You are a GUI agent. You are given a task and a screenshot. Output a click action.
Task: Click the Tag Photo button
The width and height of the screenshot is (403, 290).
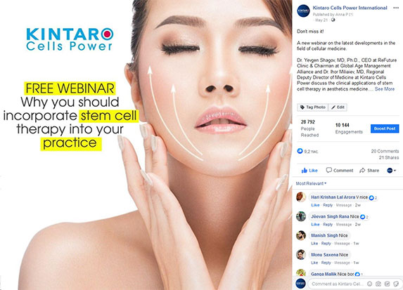point(313,107)
